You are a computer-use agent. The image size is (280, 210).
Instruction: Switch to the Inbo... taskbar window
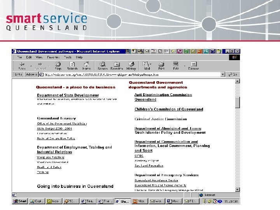click(54, 201)
